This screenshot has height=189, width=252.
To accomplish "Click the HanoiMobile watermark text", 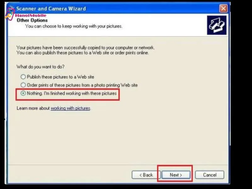I will pyautogui.click(x=31, y=15).
